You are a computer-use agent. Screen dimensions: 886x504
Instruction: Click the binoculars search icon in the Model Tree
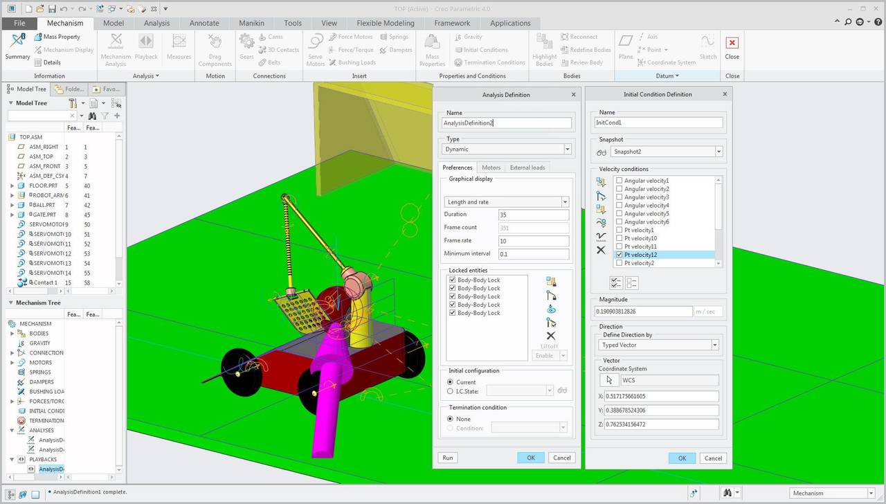click(x=91, y=116)
